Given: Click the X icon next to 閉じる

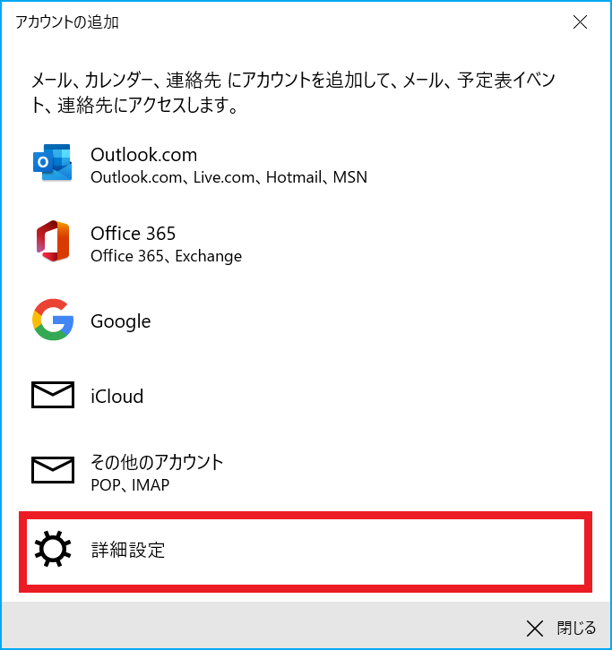Looking at the screenshot, I should (x=535, y=629).
